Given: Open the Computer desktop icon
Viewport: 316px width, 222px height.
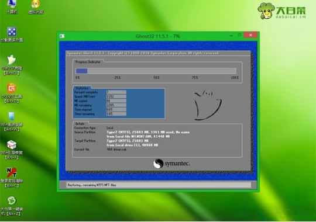Looking at the screenshot, I should [x=12, y=6].
